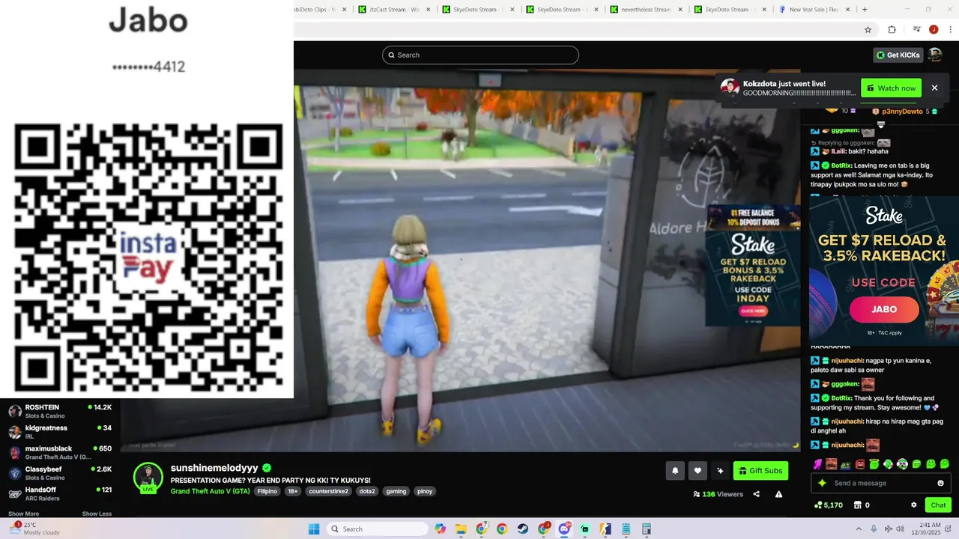Click the gaming tag
Image resolution: width=959 pixels, height=539 pixels.
click(396, 491)
